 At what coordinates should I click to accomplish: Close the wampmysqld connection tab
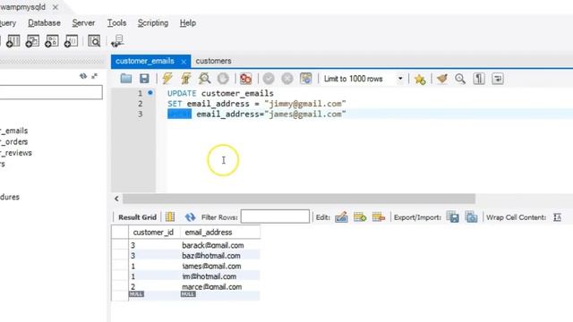coord(56,7)
